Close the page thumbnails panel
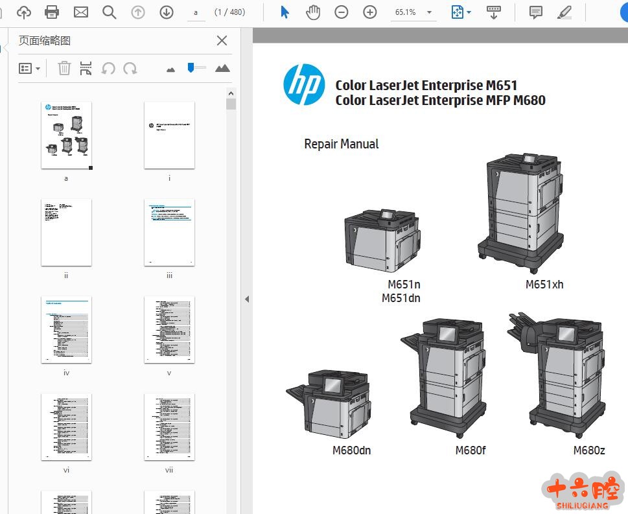 pyautogui.click(x=222, y=41)
